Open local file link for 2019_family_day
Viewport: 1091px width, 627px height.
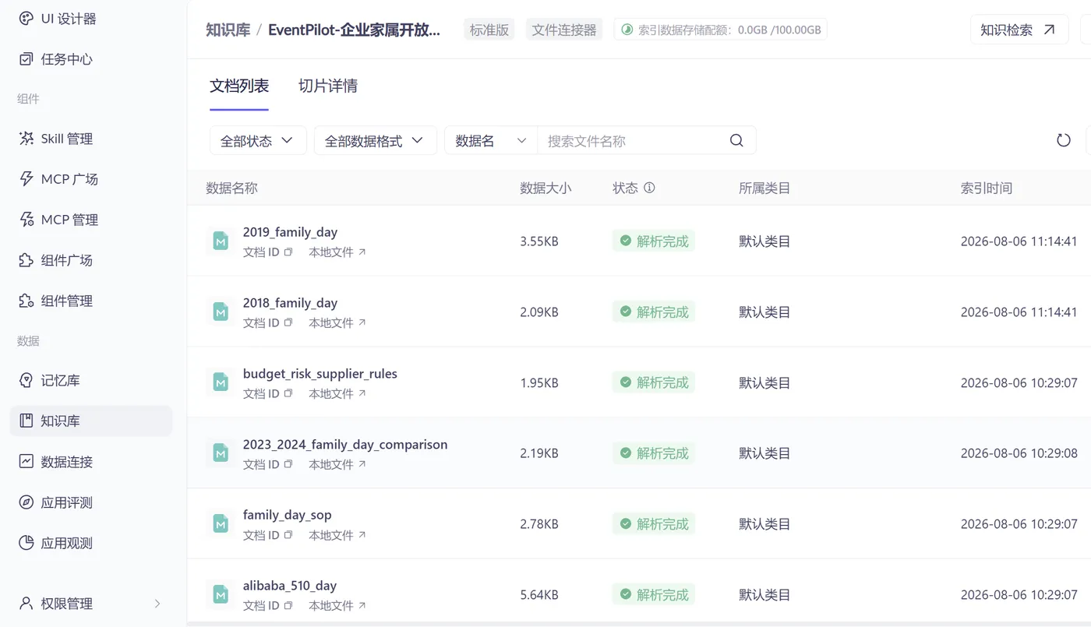click(x=337, y=252)
